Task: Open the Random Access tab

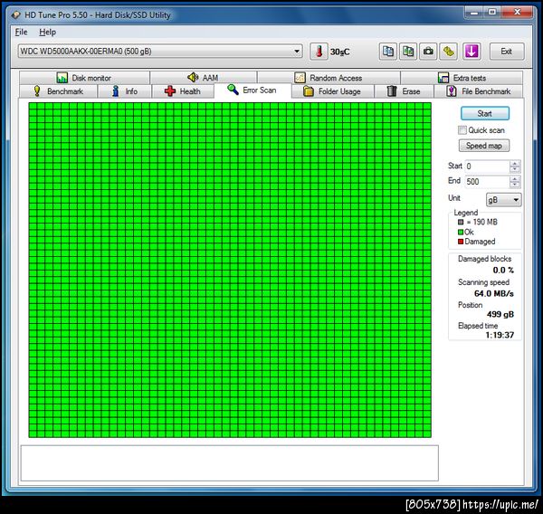Action: coord(329,78)
